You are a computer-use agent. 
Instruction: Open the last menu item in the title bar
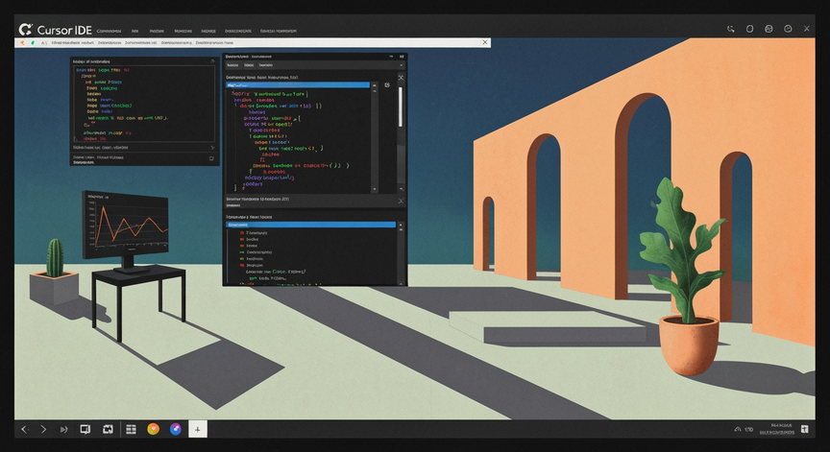tap(279, 31)
